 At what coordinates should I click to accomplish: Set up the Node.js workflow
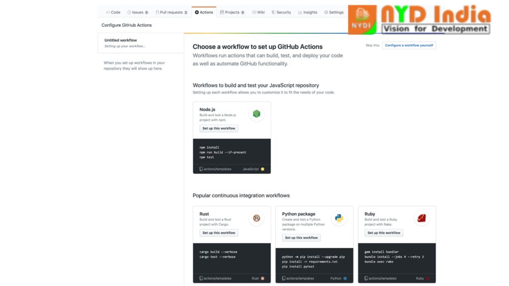pos(219,129)
